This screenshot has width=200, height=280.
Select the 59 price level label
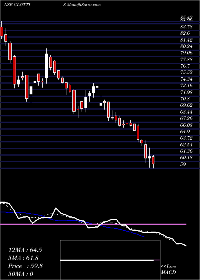tap(183, 164)
